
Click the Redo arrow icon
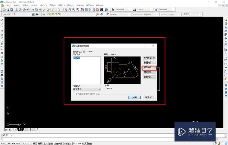[59, 10]
